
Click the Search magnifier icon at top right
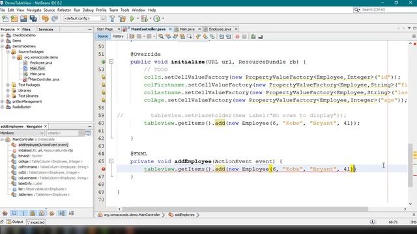[x=357, y=10]
